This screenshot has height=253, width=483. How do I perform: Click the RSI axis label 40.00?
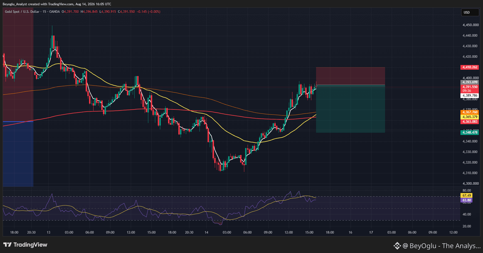[x=467, y=214]
